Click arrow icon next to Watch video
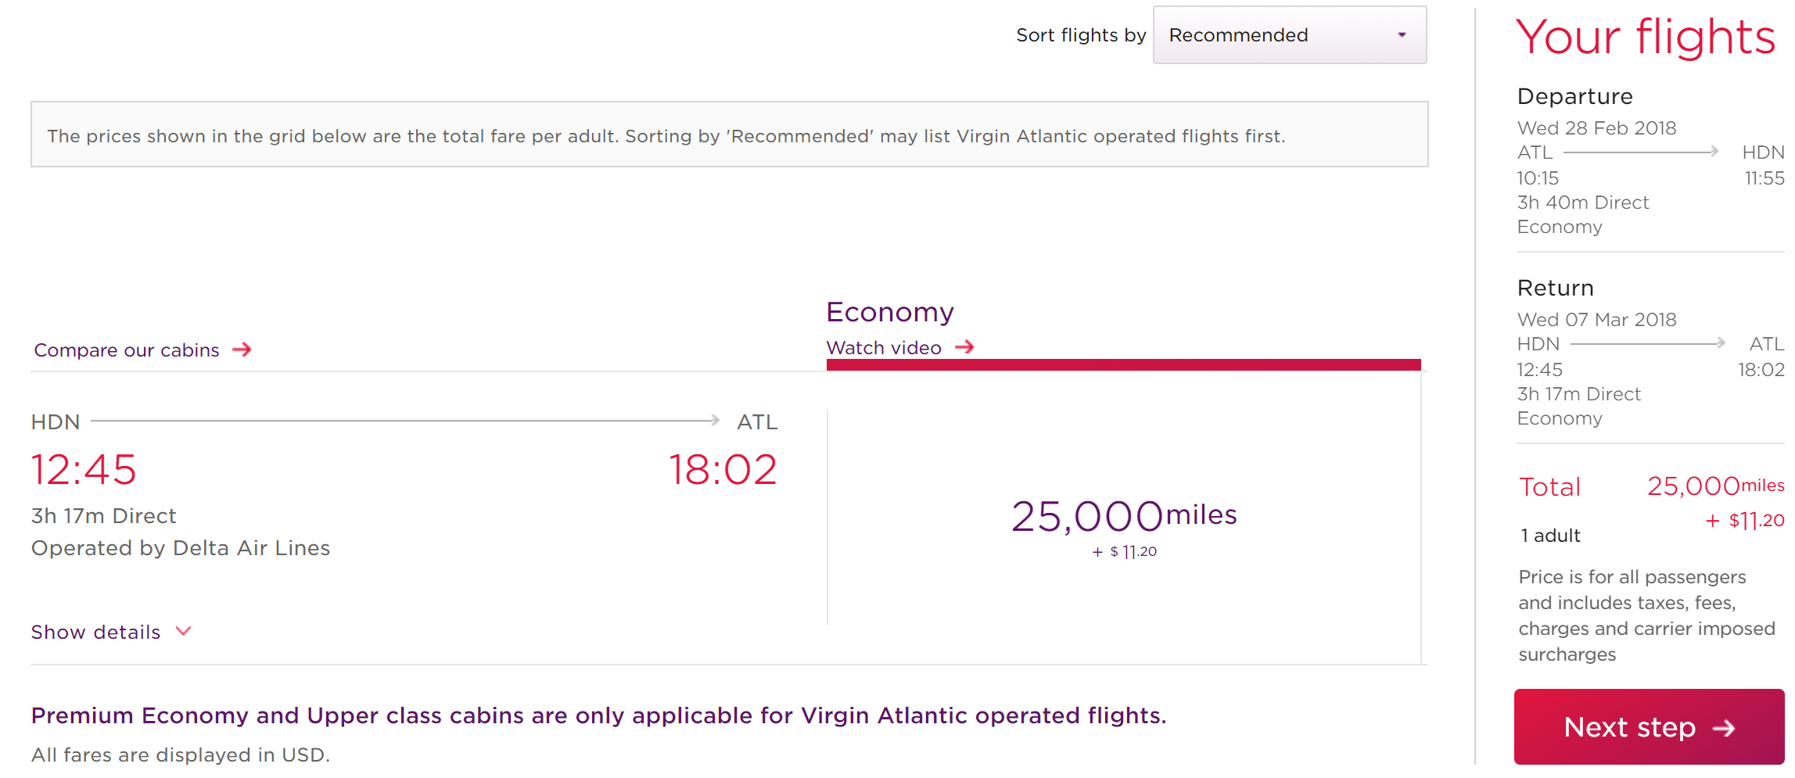This screenshot has height=778, width=1795. tap(965, 347)
